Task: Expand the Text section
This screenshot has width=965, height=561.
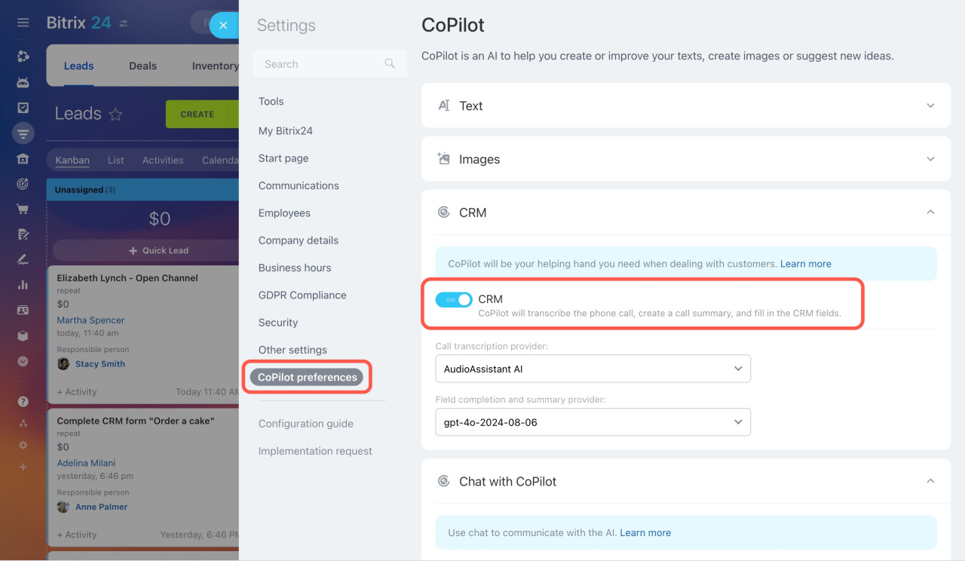Action: click(930, 106)
